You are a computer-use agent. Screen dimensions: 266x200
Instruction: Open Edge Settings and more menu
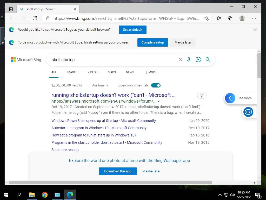point(254,18)
